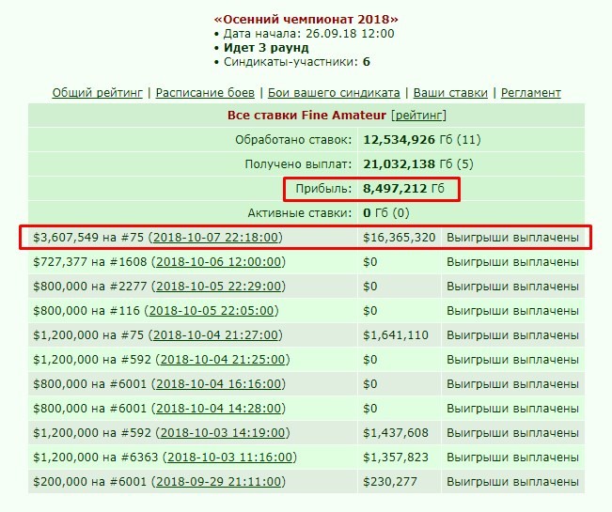The height and width of the screenshot is (512, 612).
Task: Click the Прибыль label
Action: point(323,189)
